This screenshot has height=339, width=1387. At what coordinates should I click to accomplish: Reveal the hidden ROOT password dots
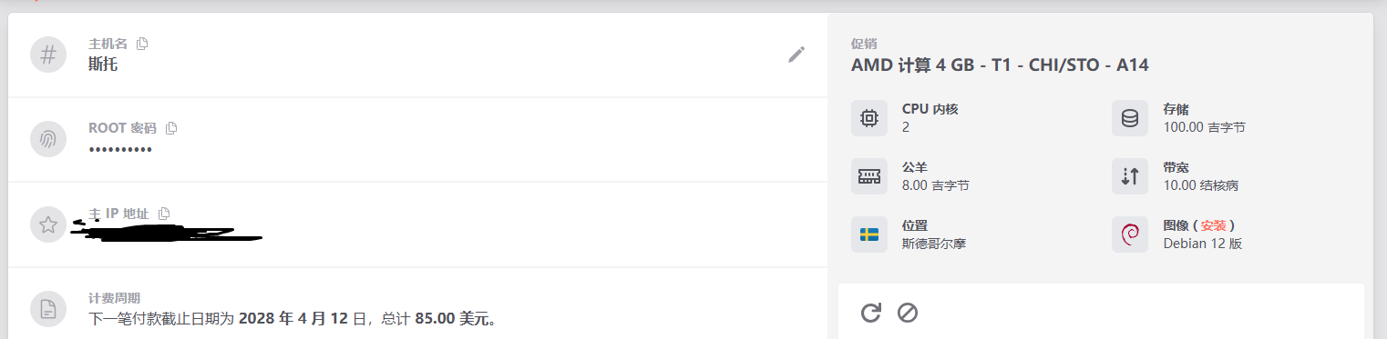[120, 149]
